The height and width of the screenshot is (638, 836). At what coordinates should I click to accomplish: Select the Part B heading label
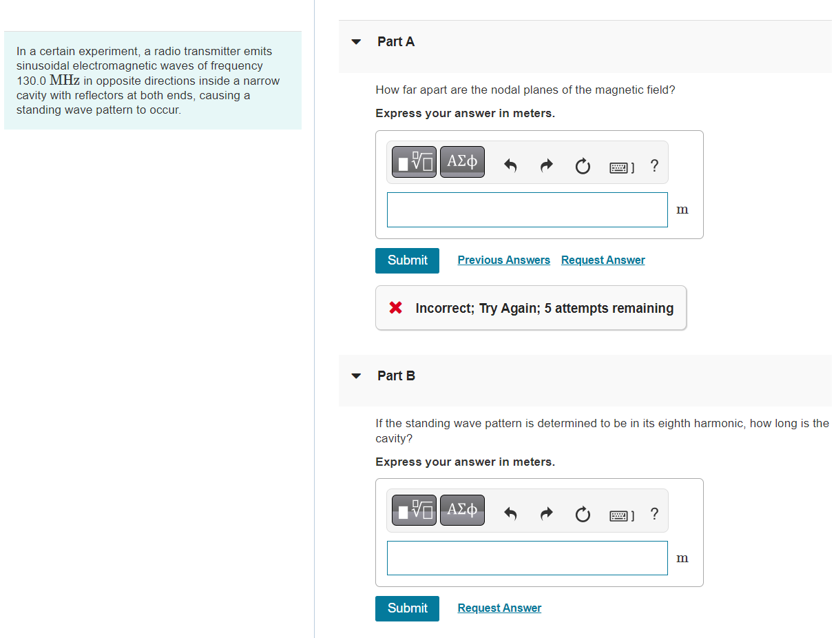point(396,375)
